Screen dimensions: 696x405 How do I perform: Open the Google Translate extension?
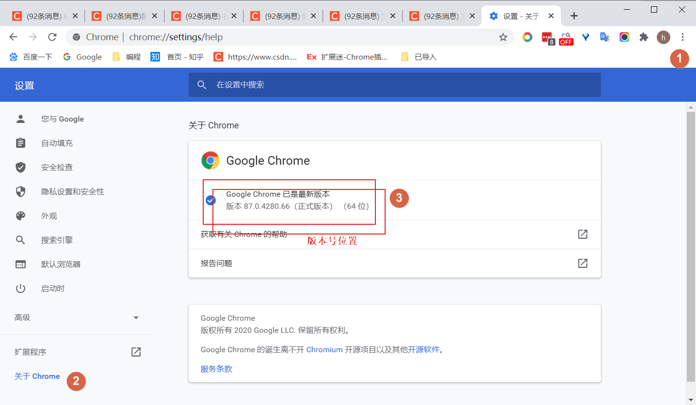[x=605, y=37]
